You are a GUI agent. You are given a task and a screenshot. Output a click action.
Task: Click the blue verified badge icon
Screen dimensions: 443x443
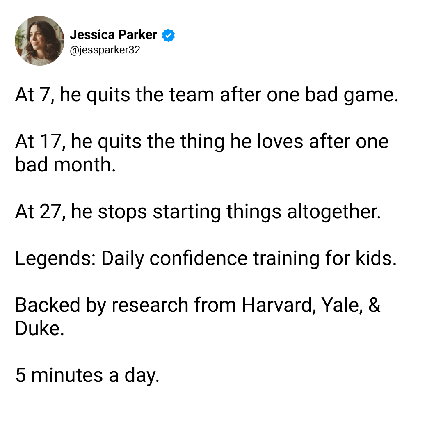169,35
